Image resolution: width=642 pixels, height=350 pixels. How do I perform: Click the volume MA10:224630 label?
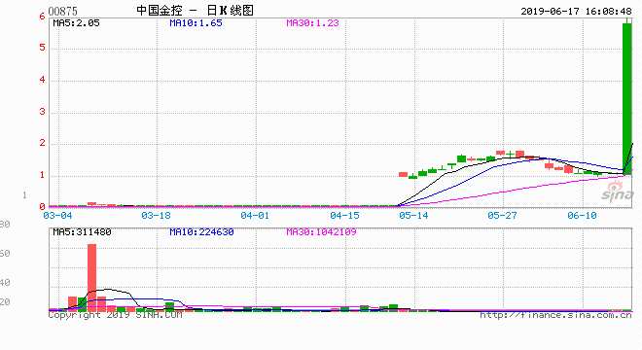(x=201, y=232)
